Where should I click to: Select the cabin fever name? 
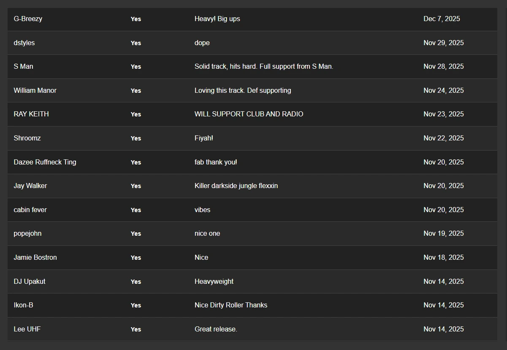[x=30, y=210]
